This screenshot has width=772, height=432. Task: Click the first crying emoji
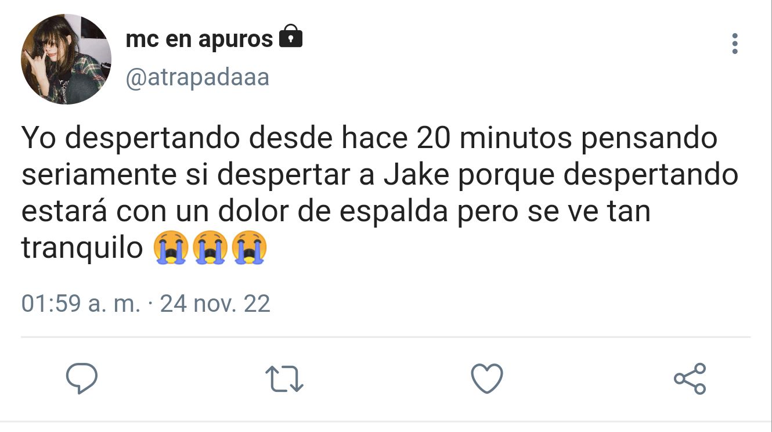[171, 248]
